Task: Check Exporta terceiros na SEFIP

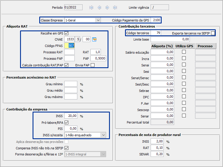Action: [x=213, y=33]
